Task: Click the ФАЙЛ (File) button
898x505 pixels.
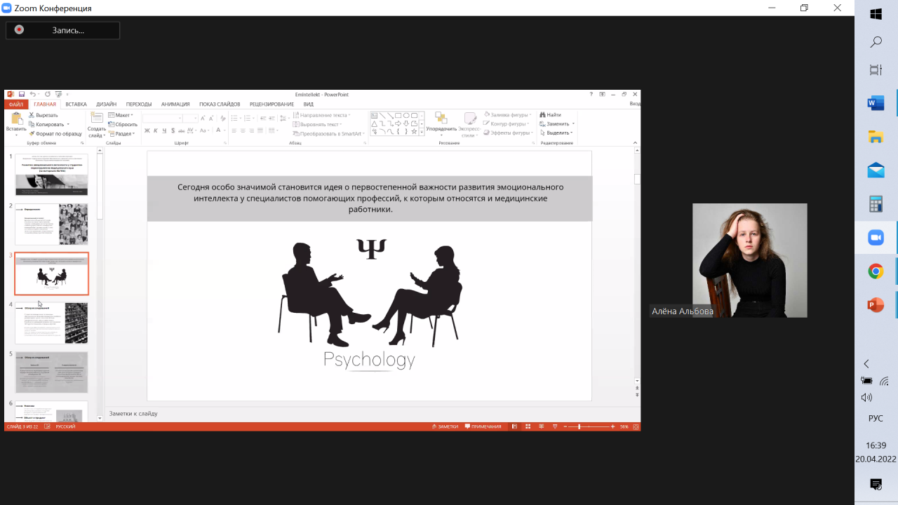Action: 15,105
